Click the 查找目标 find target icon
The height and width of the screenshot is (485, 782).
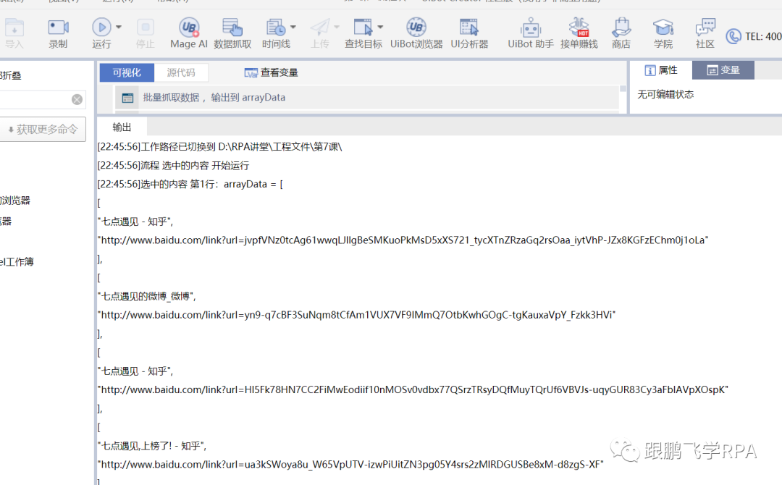(x=363, y=33)
